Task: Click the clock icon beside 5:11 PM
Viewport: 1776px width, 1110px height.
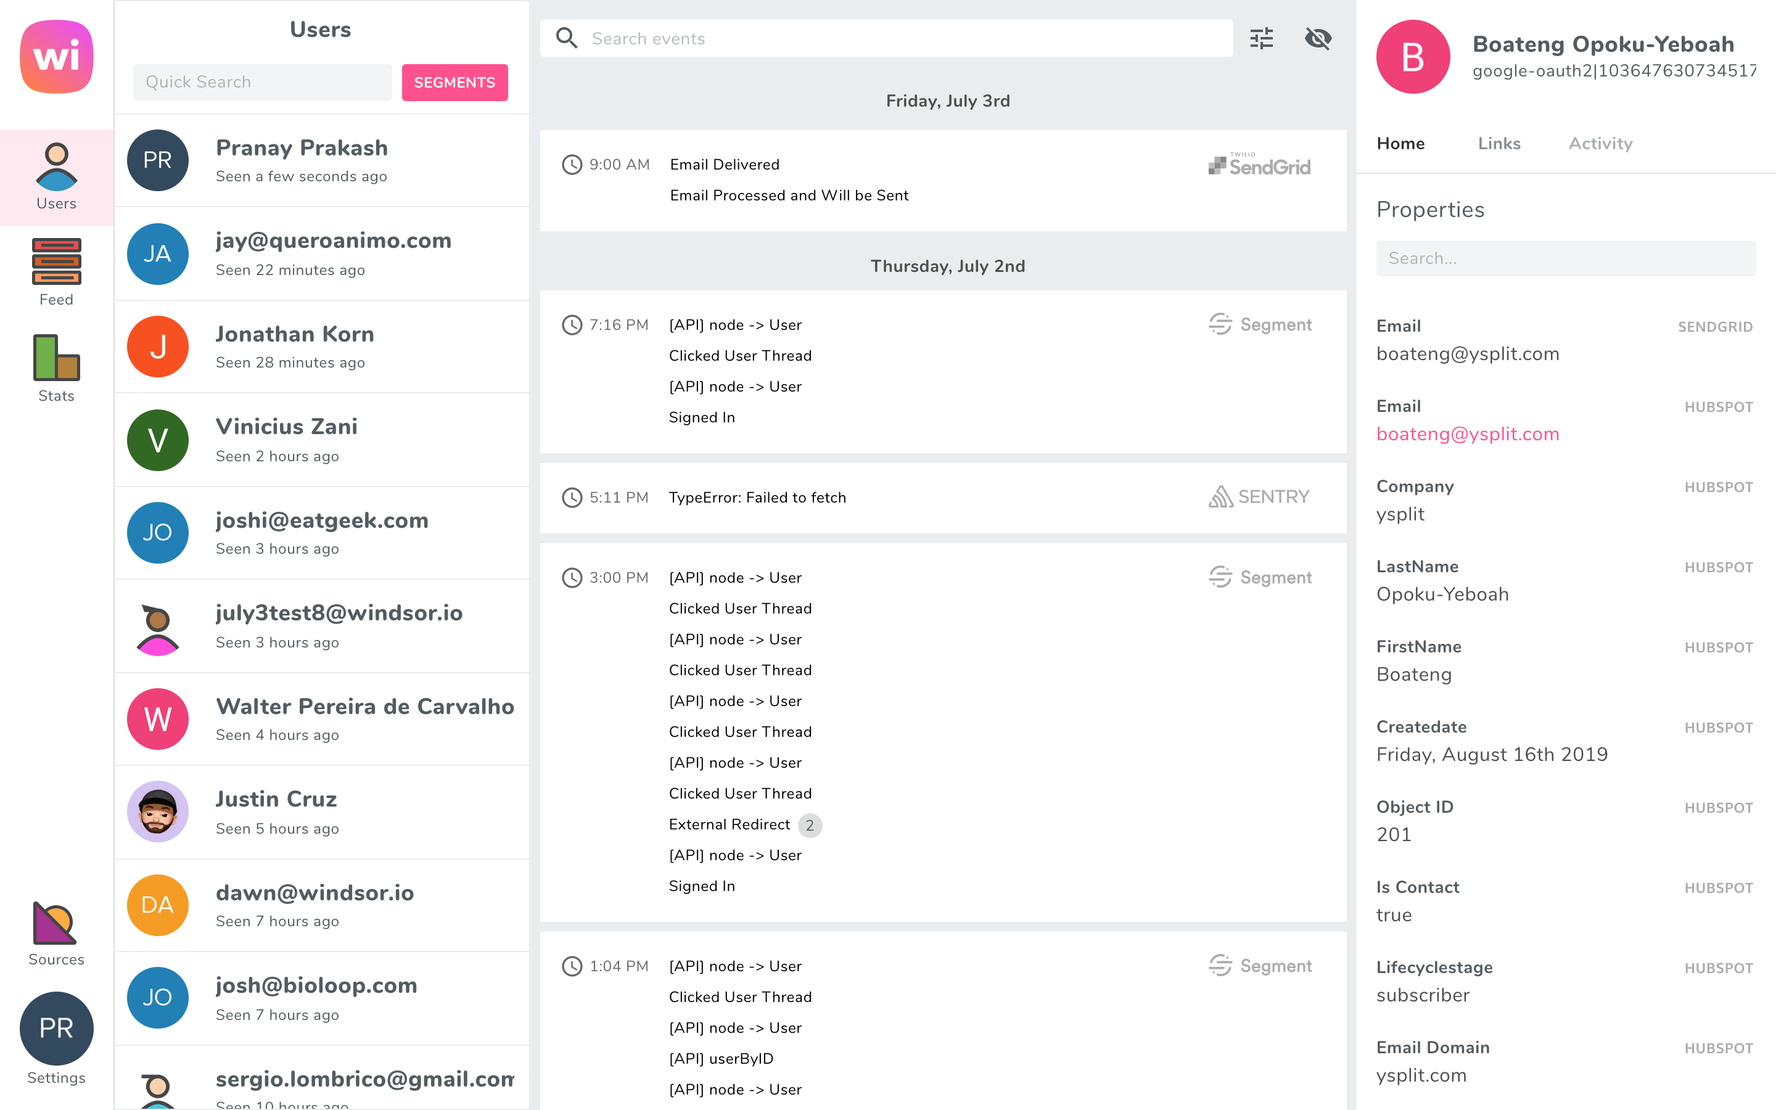Action: tap(572, 498)
